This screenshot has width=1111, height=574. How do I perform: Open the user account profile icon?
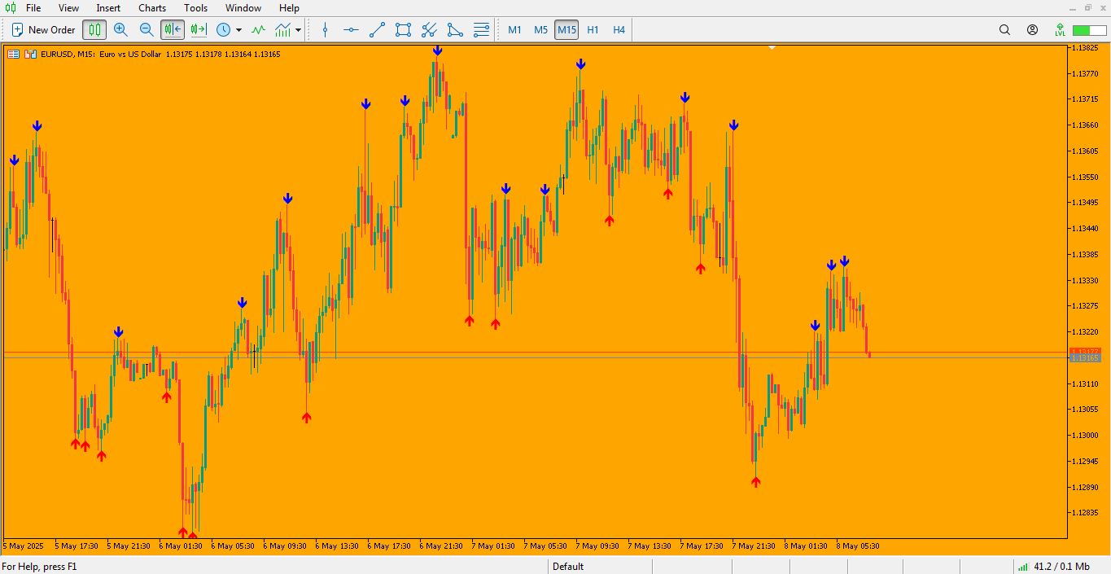pos(1032,30)
